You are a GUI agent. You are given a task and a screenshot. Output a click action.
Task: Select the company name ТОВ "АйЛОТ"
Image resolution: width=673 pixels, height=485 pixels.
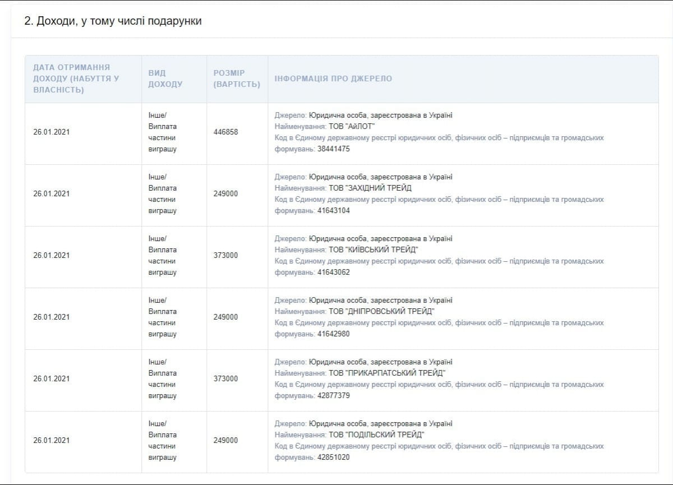coord(352,126)
